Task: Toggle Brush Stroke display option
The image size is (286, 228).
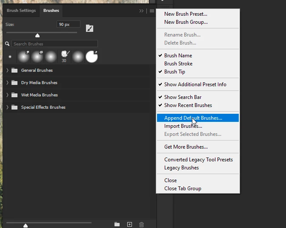Action: [x=198, y=64]
